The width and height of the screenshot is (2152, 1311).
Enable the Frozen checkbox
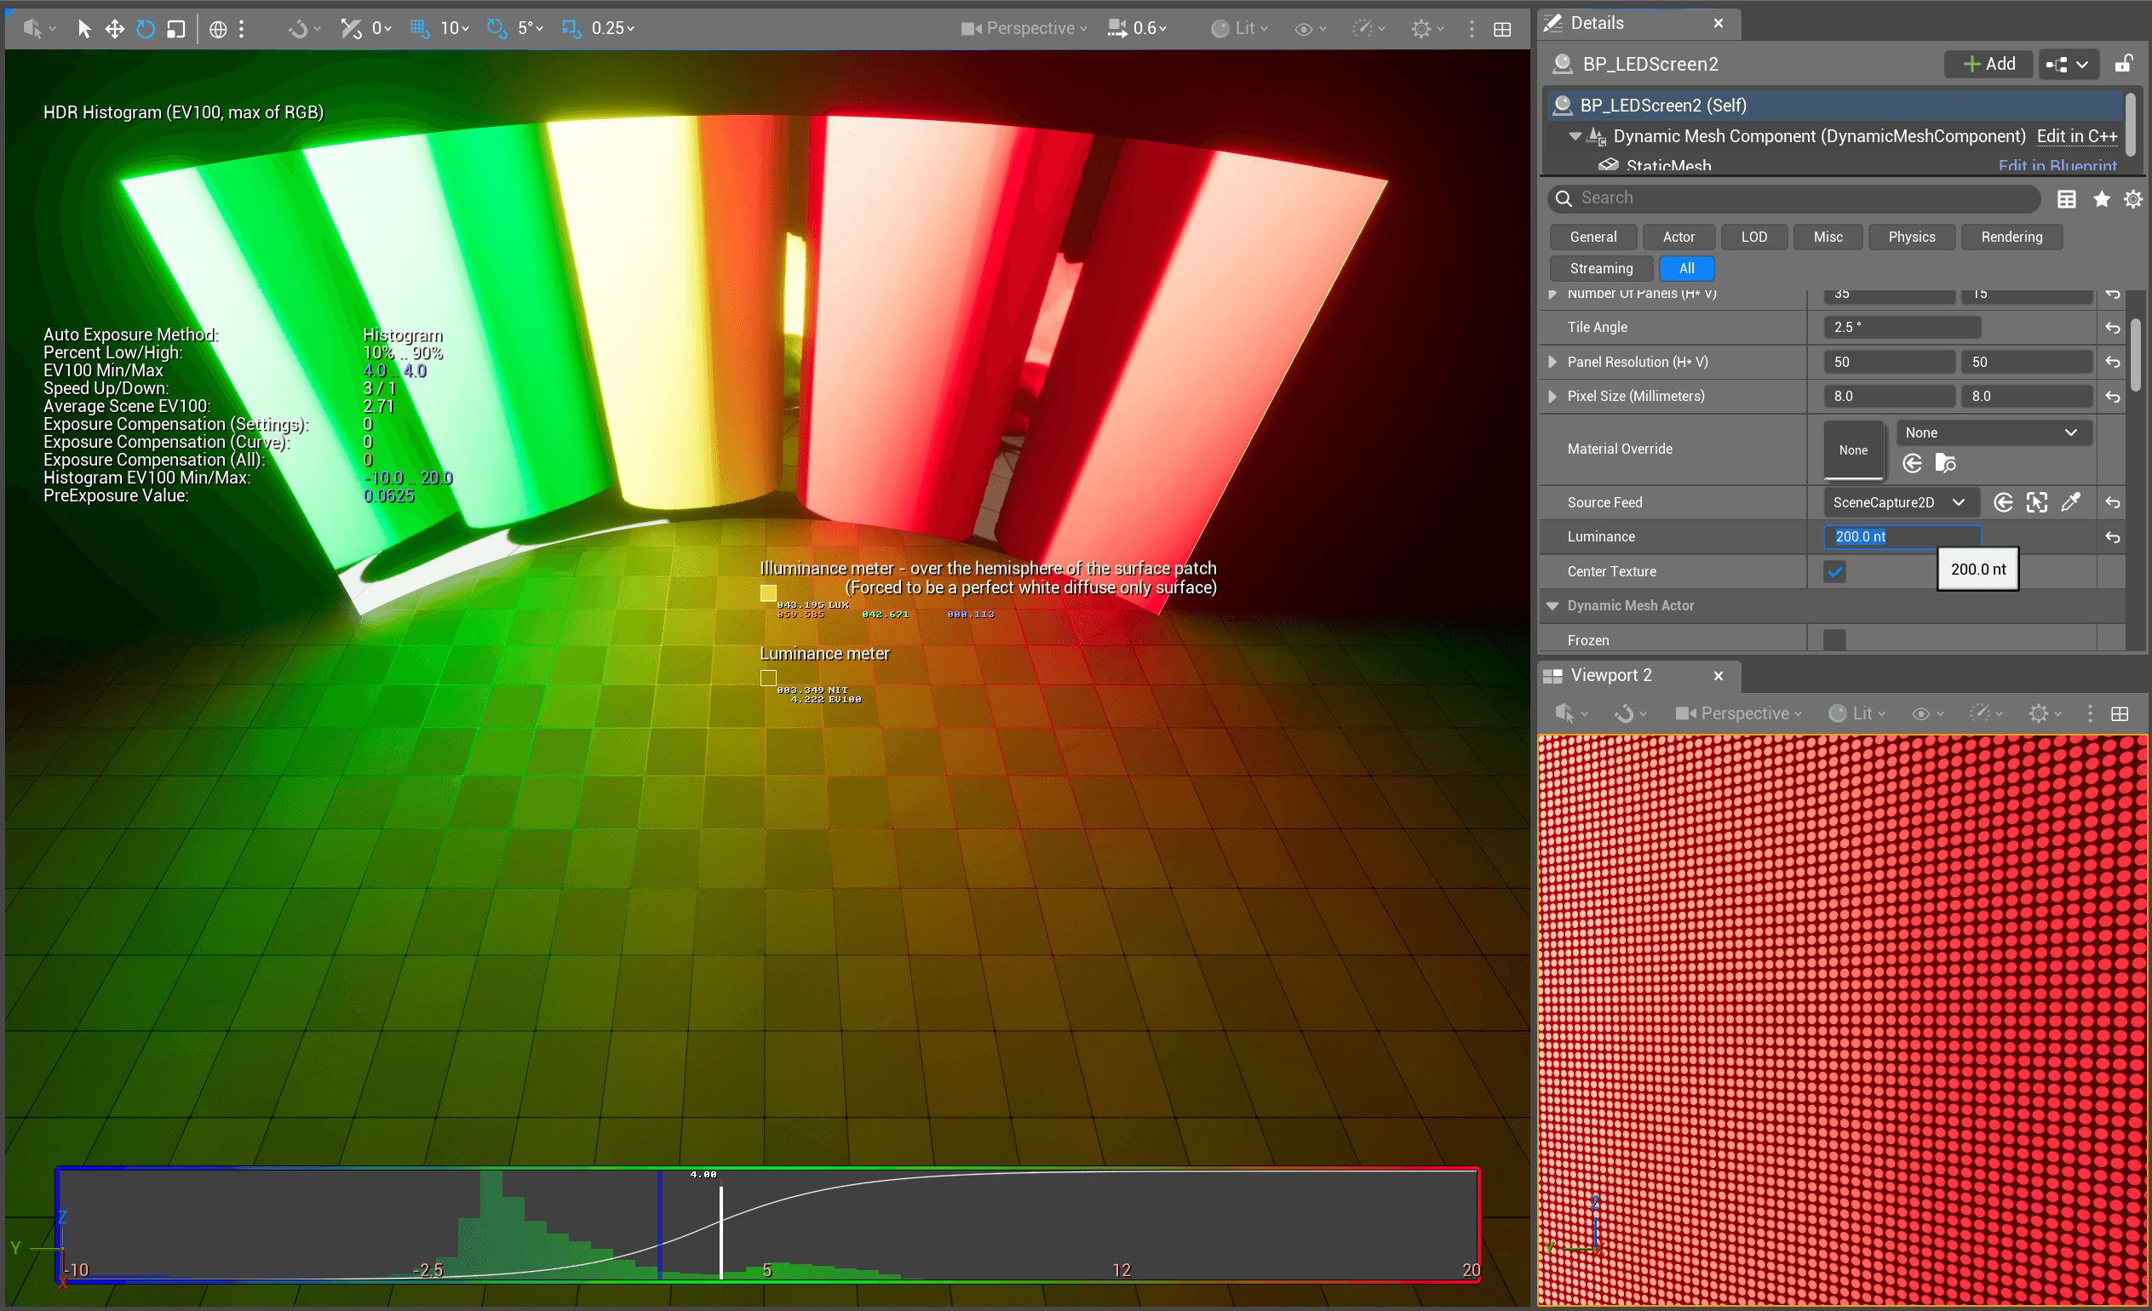click(1834, 640)
